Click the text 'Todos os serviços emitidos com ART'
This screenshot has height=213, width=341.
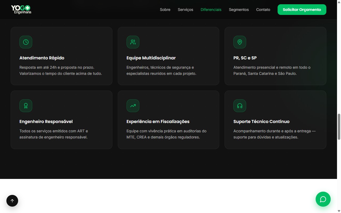(52, 131)
